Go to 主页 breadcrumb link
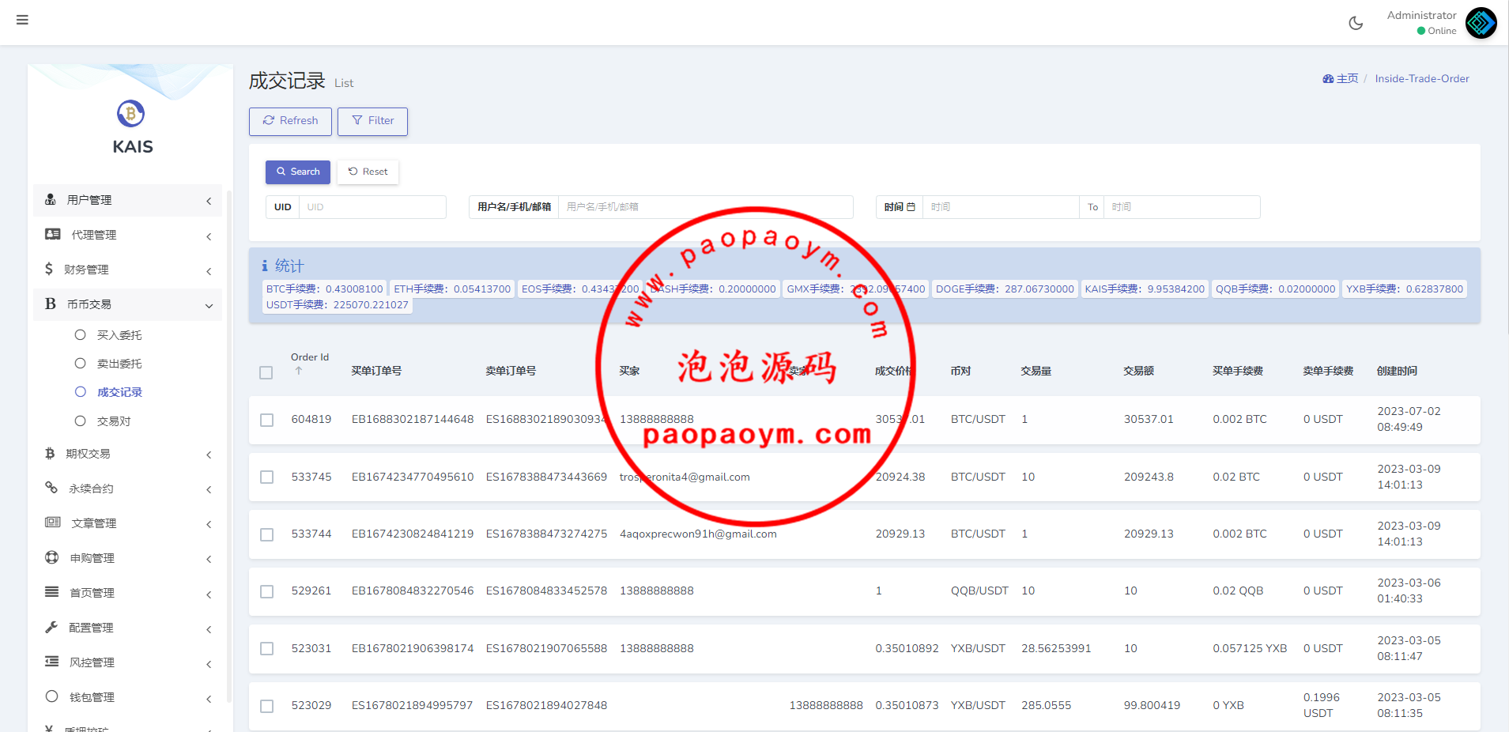 tap(1347, 78)
